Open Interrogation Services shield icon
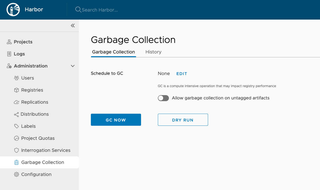The height and width of the screenshot is (190, 320). pos(16,150)
